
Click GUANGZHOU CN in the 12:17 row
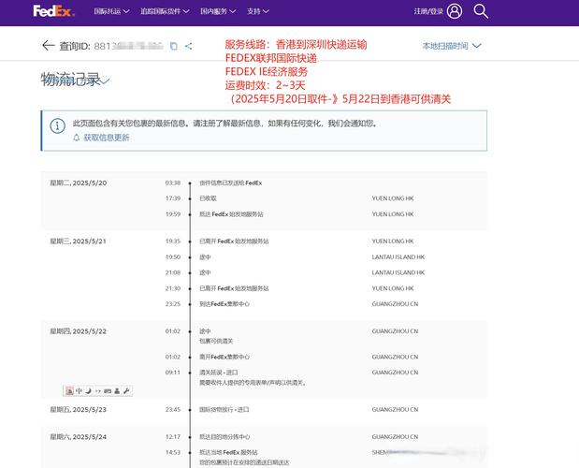395,437
